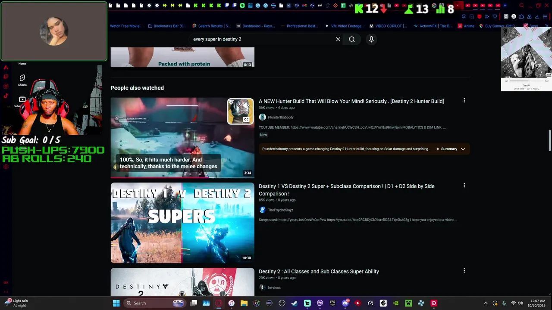Seek the slider in the mini music player popup

click(x=526, y=81)
